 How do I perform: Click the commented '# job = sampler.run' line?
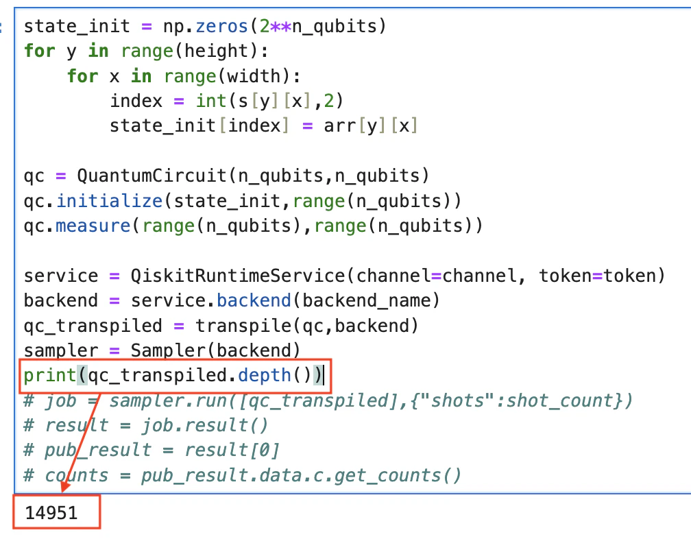pos(328,400)
